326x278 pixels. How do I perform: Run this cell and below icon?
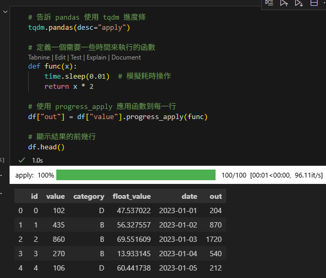[299, 3]
